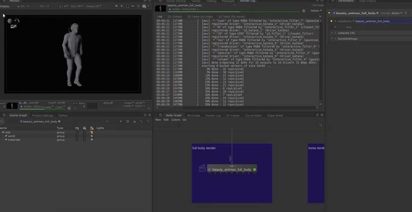The image size is (412, 212).
Task: Toggle the viewer visibility checkbox for world row
Action: (77, 136)
